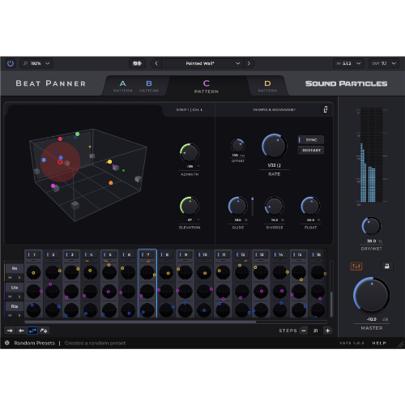Mute the Lts channel row
The image size is (405, 405).
tap(10, 296)
